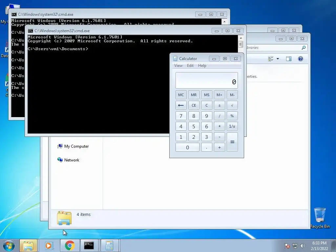The image size is (336, 252).
Task: Click the digit 8 key
Action: (x=194, y=116)
